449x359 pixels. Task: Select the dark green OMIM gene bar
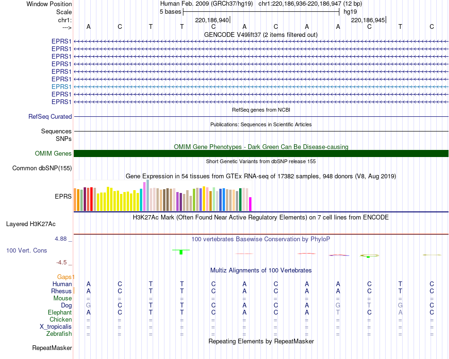[261, 153]
